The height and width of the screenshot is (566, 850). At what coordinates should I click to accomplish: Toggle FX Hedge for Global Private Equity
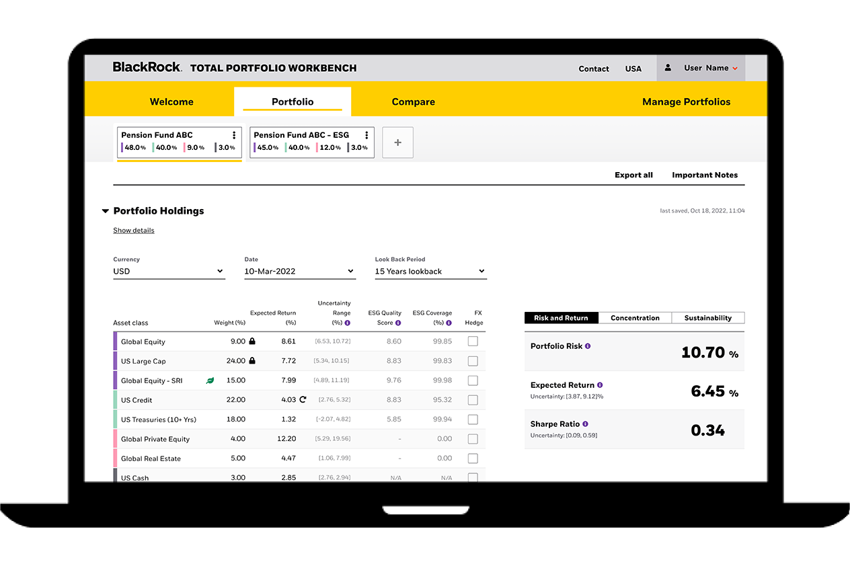click(x=473, y=439)
